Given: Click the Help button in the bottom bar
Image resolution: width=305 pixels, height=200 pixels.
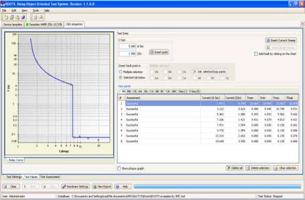Looking at the screenshot, I should [x=123, y=187].
